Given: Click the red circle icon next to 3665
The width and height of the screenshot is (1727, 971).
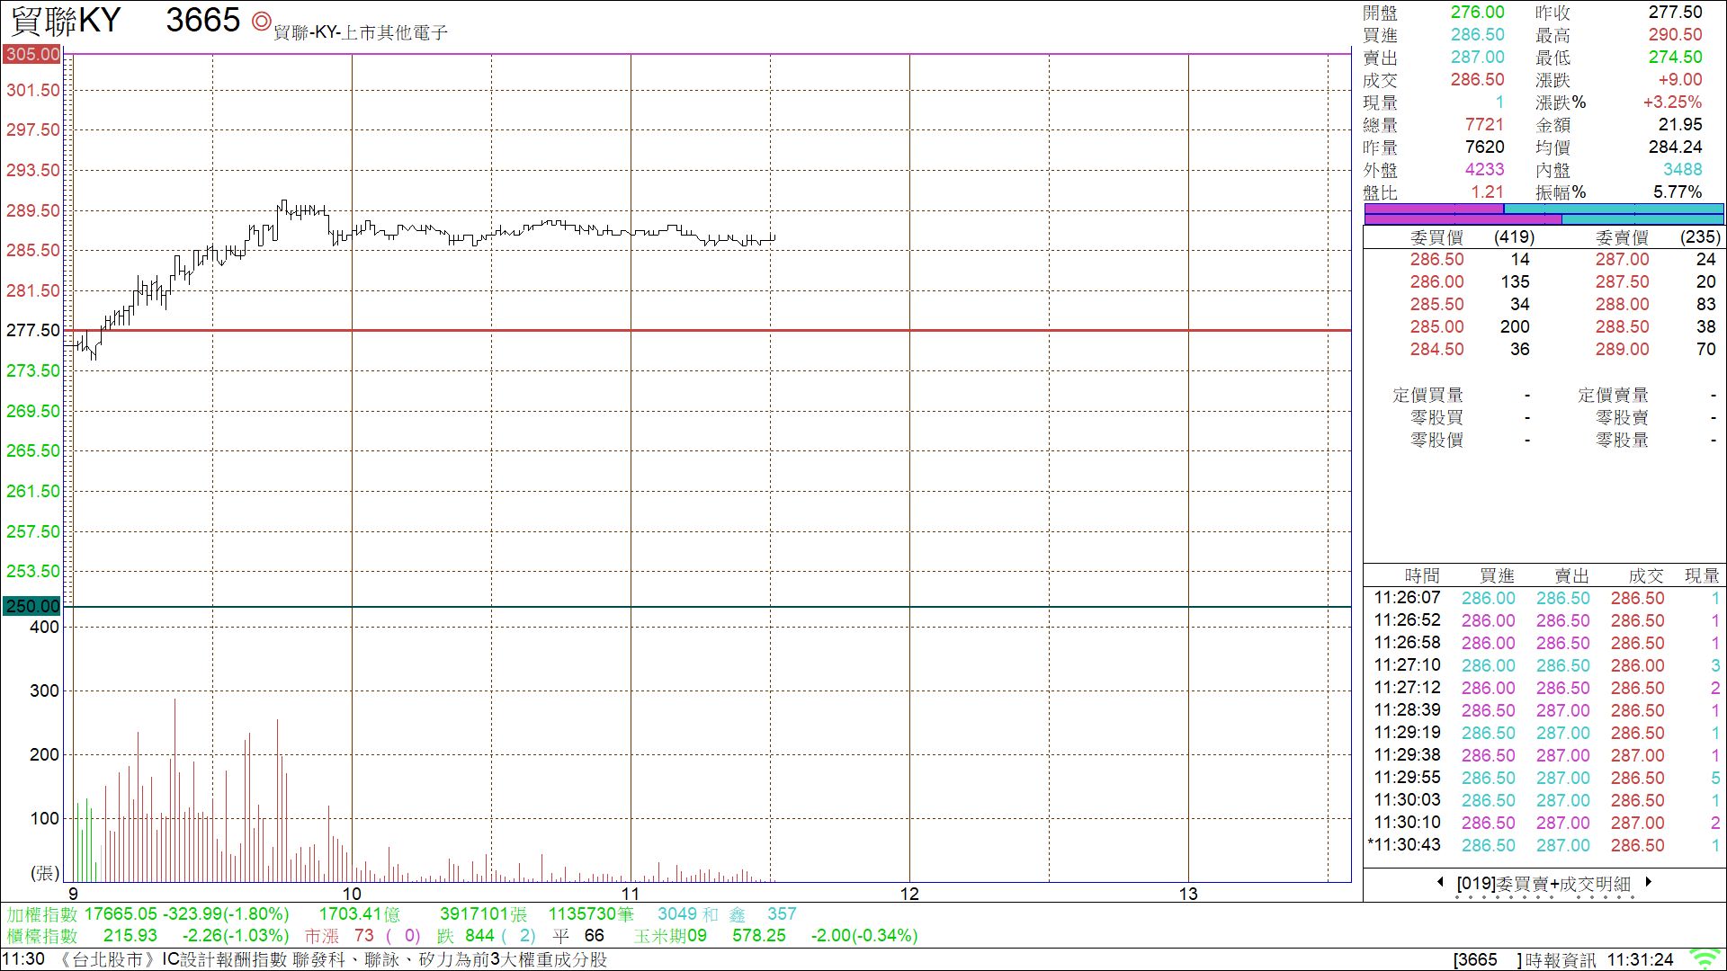Looking at the screenshot, I should click(x=261, y=22).
